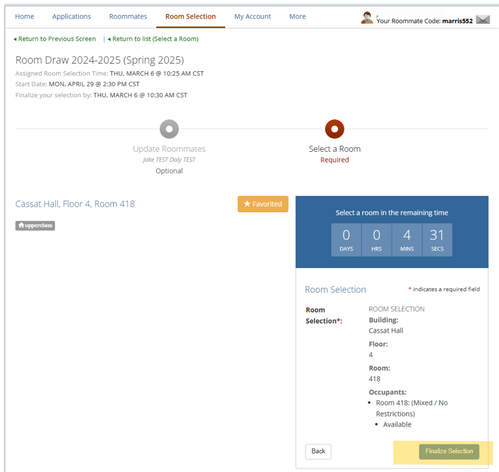This screenshot has height=472, width=499.
Task: Open the Applications tab
Action: (x=72, y=17)
